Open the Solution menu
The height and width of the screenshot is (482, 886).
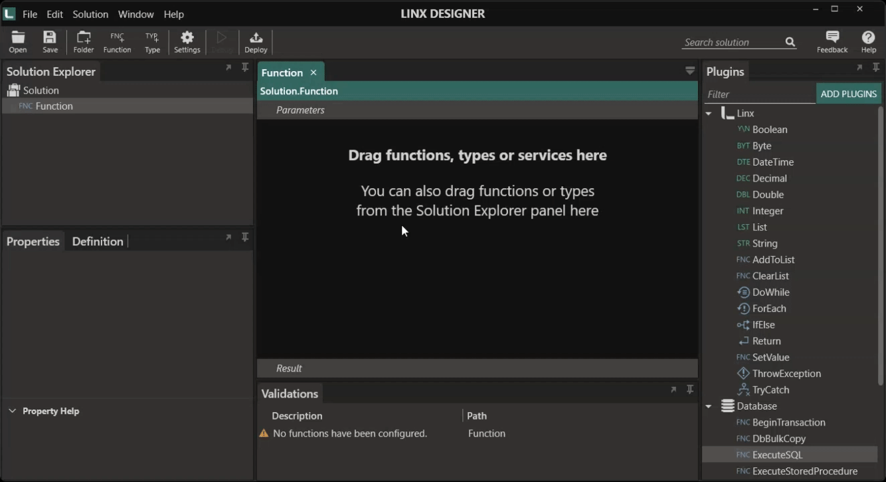coord(90,14)
